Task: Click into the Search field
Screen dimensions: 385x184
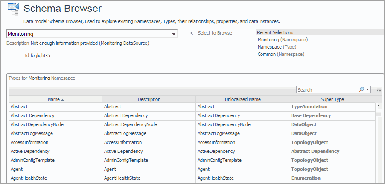Action: [x=327, y=90]
